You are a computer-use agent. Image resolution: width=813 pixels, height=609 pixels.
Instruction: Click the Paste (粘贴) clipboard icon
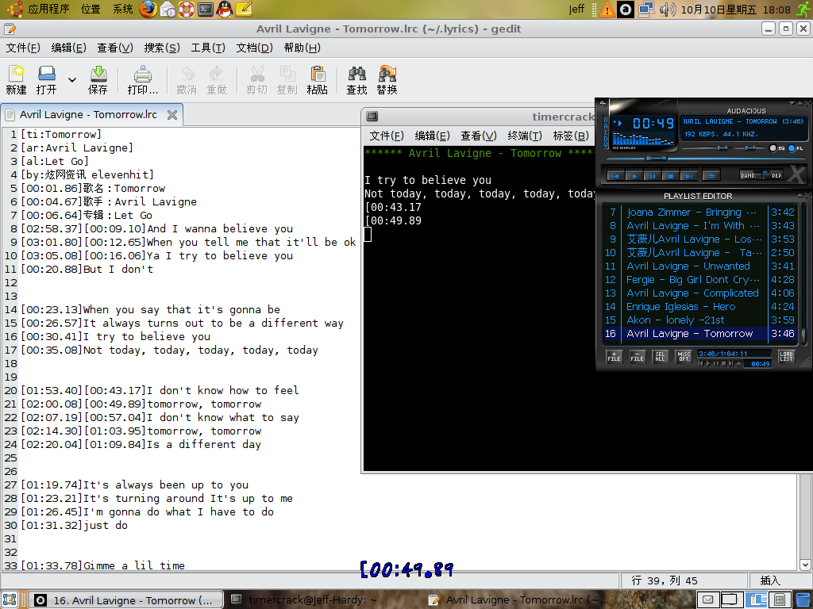pos(317,80)
